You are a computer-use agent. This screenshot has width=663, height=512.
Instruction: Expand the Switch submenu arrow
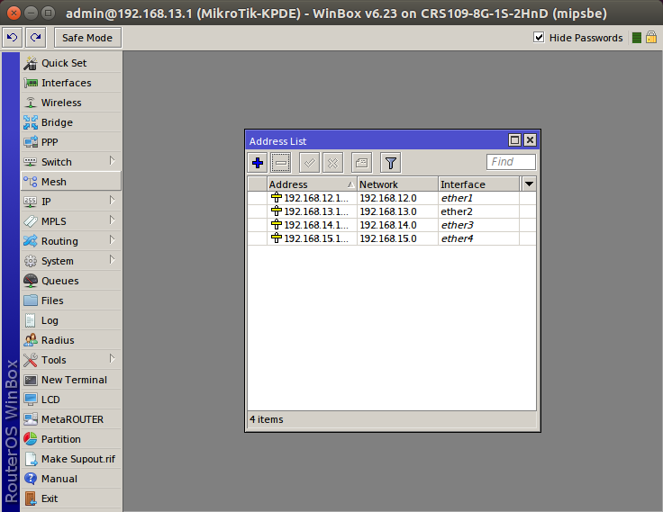tap(112, 160)
